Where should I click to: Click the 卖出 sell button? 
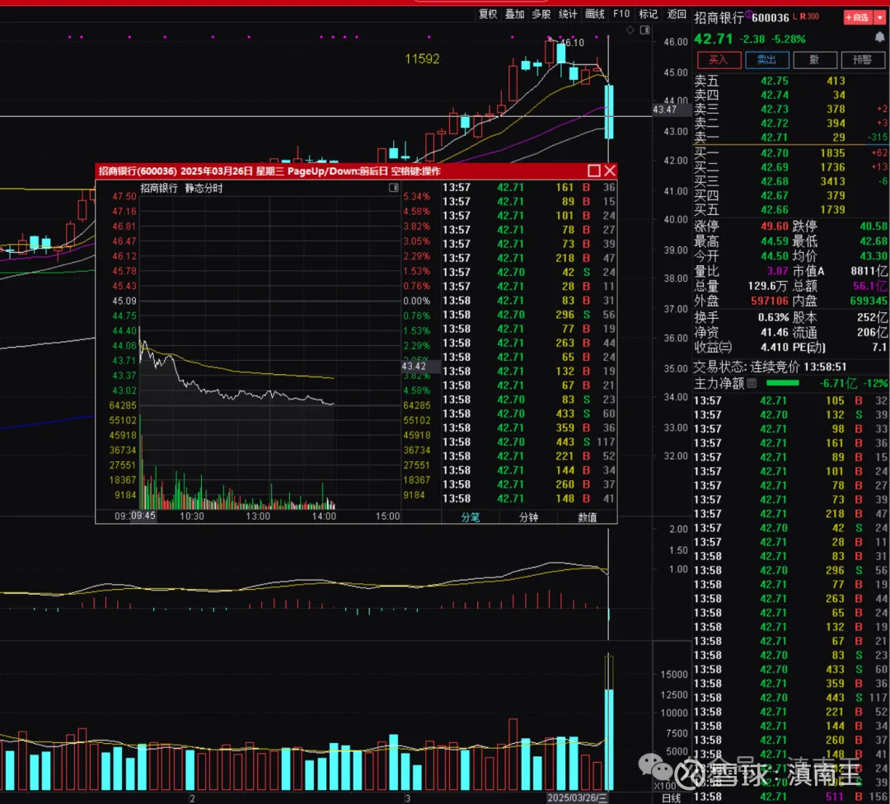[766, 59]
